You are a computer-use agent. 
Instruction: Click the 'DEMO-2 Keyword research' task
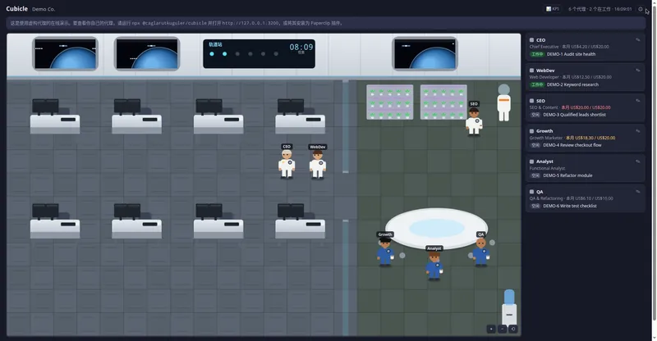point(572,84)
